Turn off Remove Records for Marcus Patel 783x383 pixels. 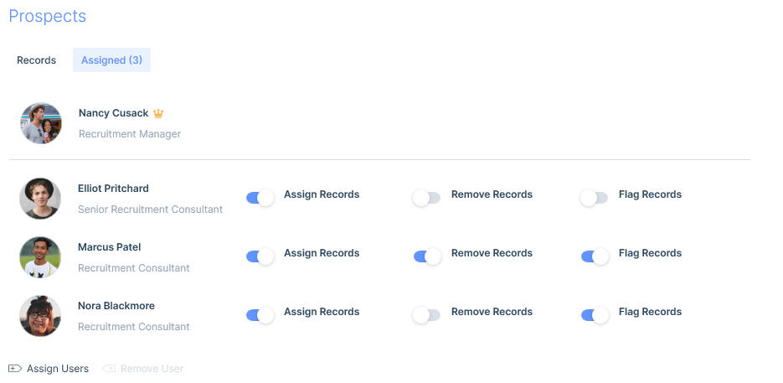click(x=427, y=256)
